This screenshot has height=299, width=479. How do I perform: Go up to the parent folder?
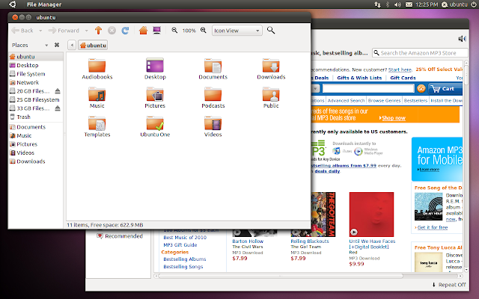98,30
